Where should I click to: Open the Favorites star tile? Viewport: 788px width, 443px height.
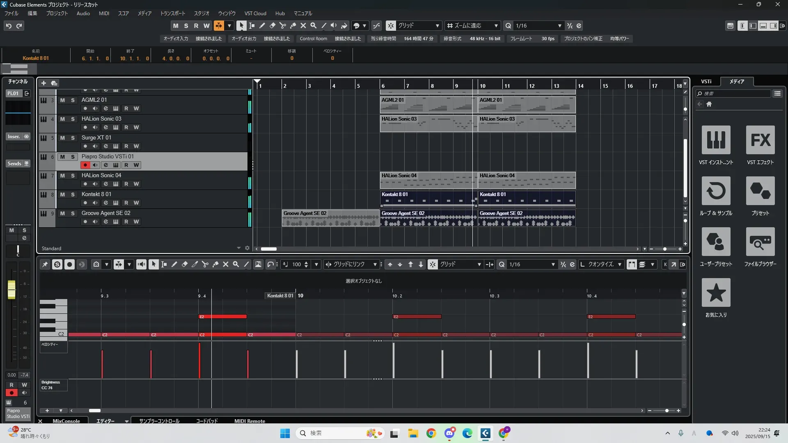point(716,292)
